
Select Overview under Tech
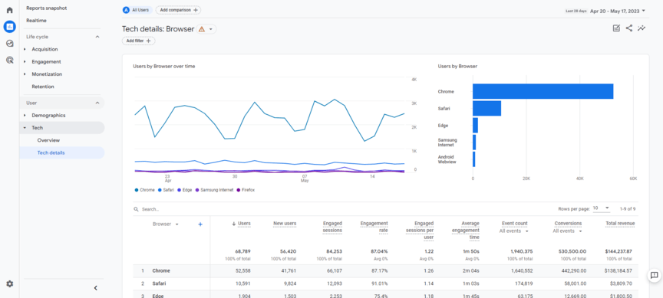tap(48, 140)
